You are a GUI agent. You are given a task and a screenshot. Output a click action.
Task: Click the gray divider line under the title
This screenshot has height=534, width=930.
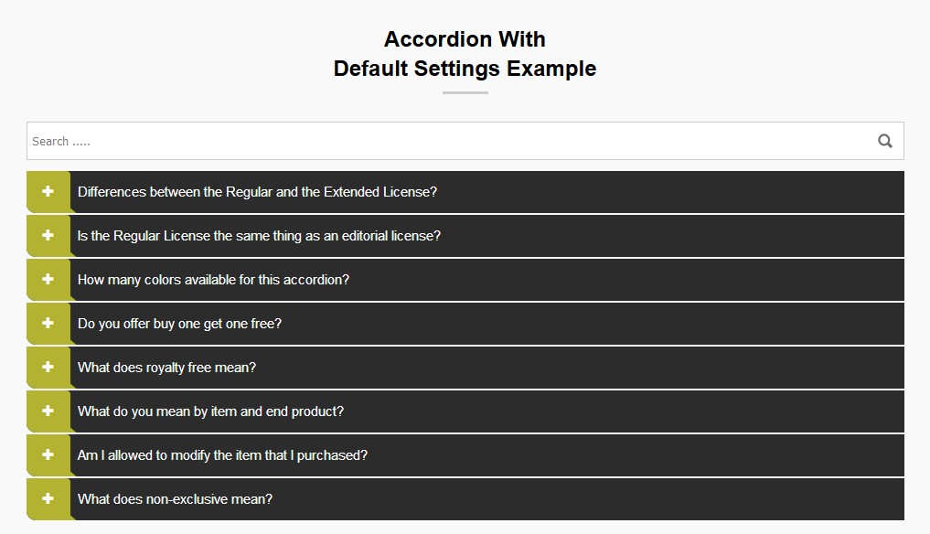point(465,92)
